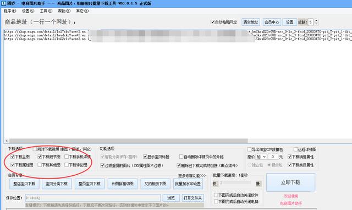
Task: Uncheck 下载属性图
Action: (13, 165)
